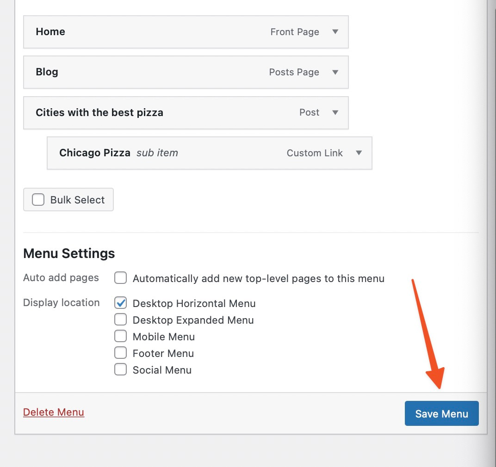Expand the Home menu item arrow
This screenshot has width=496, height=467.
click(x=335, y=32)
